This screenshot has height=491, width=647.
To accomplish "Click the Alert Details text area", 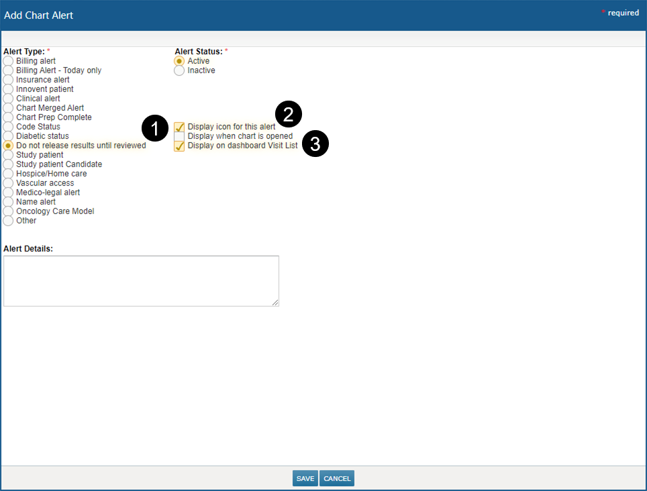I will [141, 281].
